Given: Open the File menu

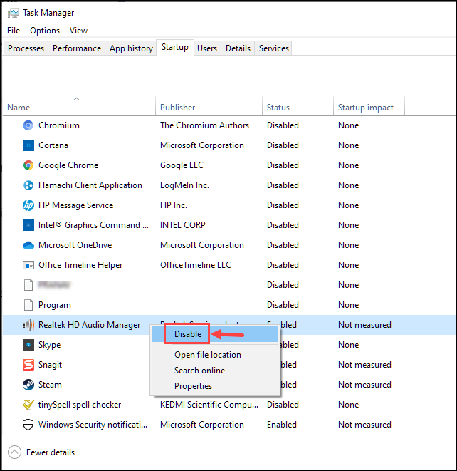Looking at the screenshot, I should (14, 31).
